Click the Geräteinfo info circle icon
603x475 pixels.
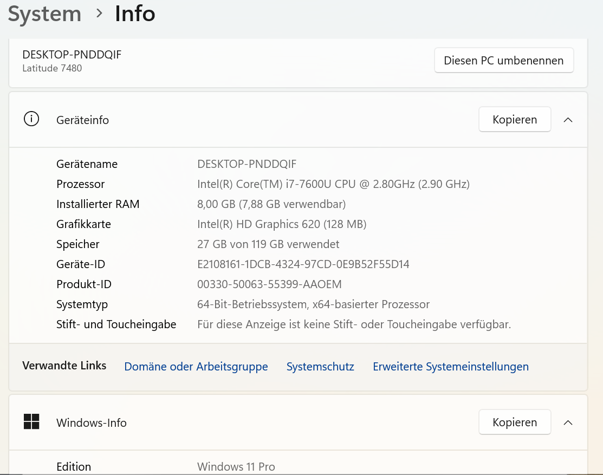31,119
